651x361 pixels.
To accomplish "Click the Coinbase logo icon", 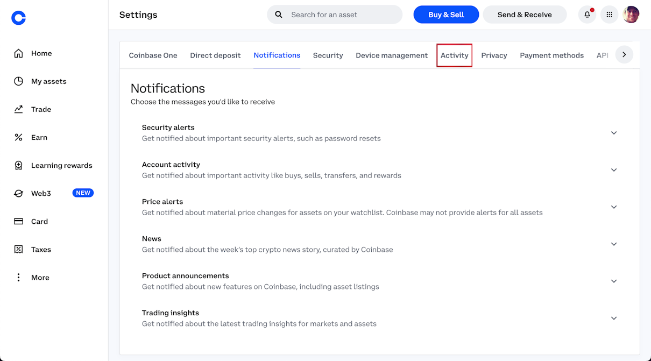I will coord(18,18).
